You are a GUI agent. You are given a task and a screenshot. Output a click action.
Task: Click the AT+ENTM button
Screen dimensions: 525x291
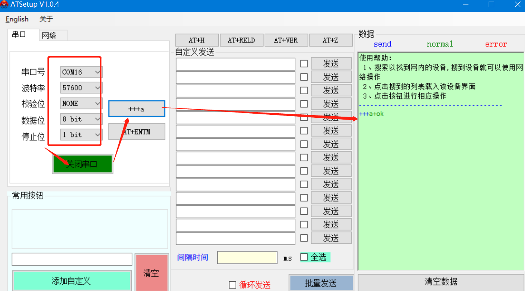137,132
